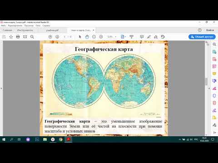
Task: Click the world hemispheres map image
Action: tap(104, 81)
